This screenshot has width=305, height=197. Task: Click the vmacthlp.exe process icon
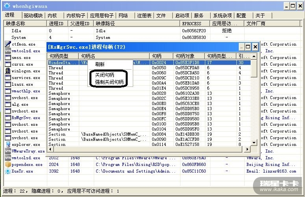point(8,91)
